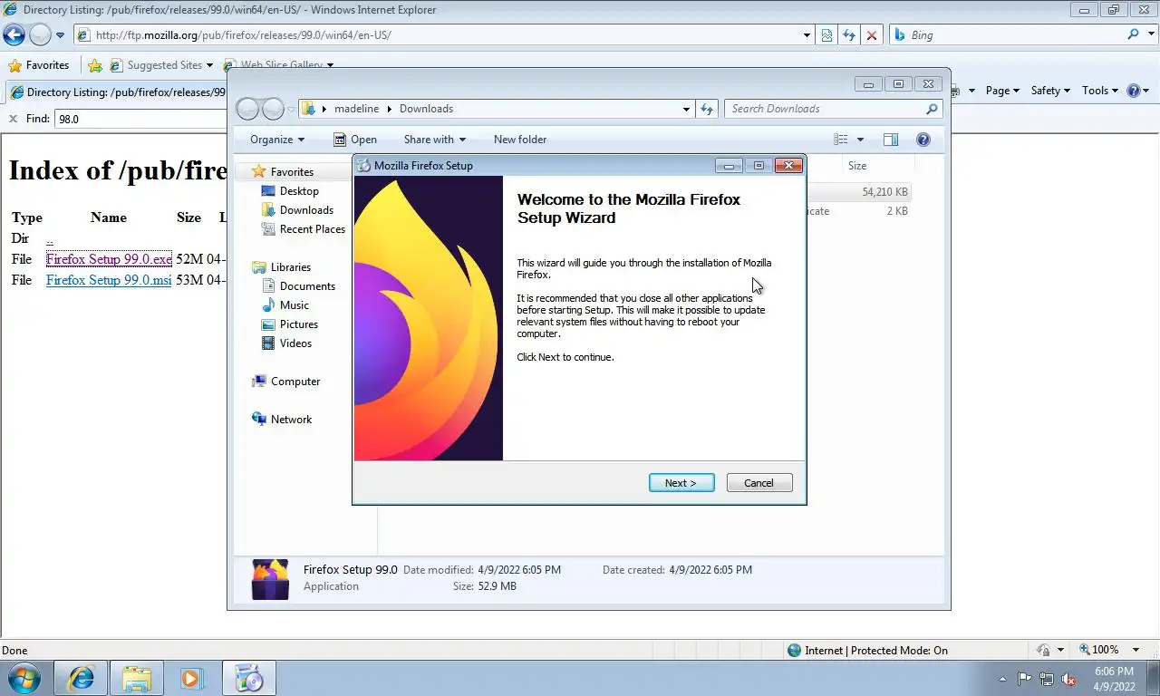The image size is (1160, 696).
Task: Open the IE Page menu
Action: (x=1002, y=91)
